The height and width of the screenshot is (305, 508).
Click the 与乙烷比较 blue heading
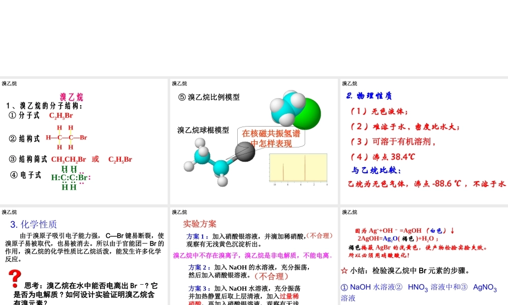click(376, 170)
